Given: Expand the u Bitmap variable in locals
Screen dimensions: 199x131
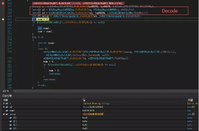Looking at the screenshot, I should (x=4, y=103).
